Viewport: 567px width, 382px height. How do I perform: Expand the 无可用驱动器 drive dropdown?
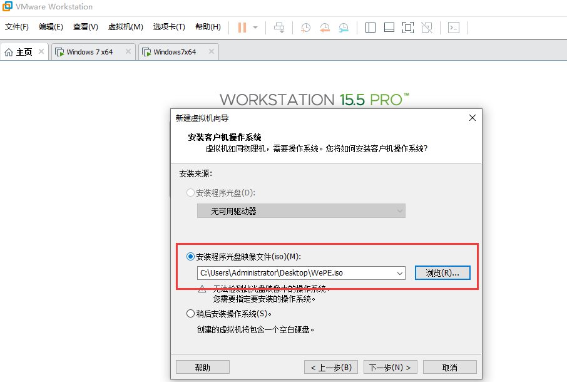(301, 211)
